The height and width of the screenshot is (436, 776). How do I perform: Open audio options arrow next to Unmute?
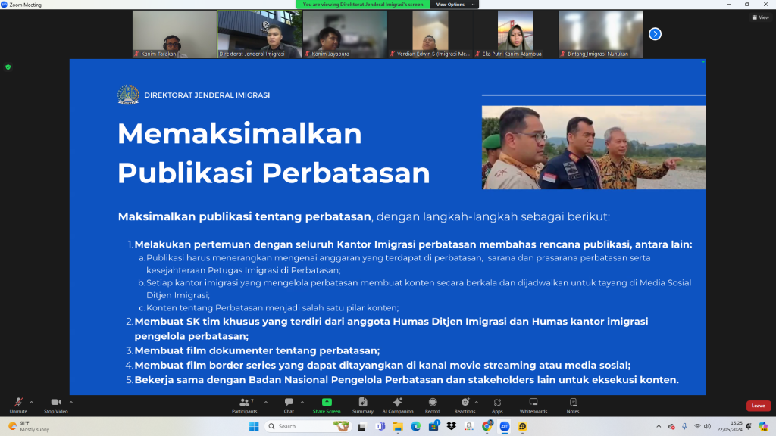pos(32,403)
